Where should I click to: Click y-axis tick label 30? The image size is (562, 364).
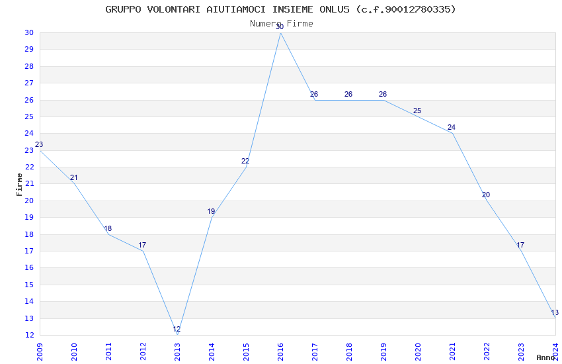point(29,32)
